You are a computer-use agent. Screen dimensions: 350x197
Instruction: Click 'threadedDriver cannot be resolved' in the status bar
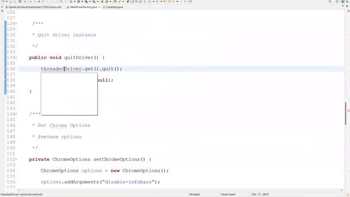tap(21, 194)
